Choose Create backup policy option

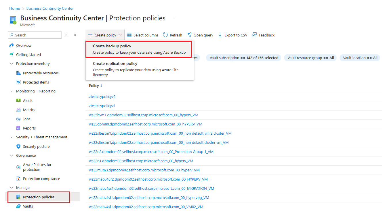[x=140, y=49]
